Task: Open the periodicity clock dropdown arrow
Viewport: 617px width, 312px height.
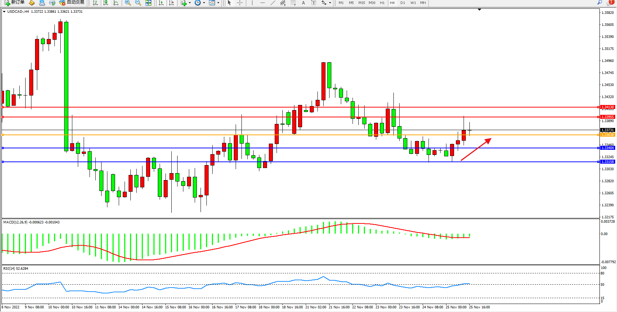Action: (x=204, y=3)
